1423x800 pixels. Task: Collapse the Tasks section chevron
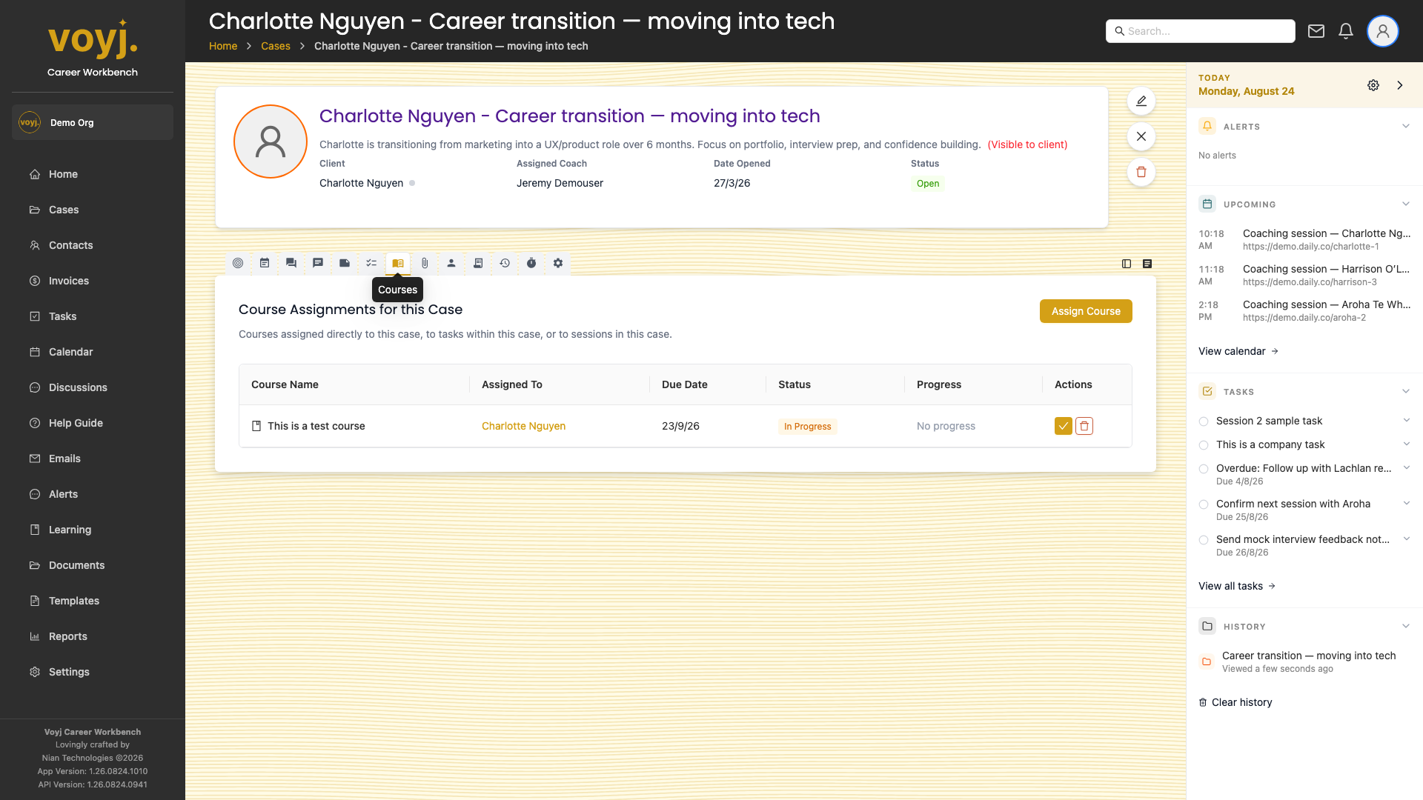[x=1406, y=391]
